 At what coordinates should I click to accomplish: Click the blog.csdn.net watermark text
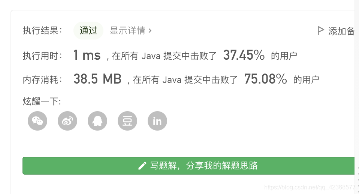310,187
